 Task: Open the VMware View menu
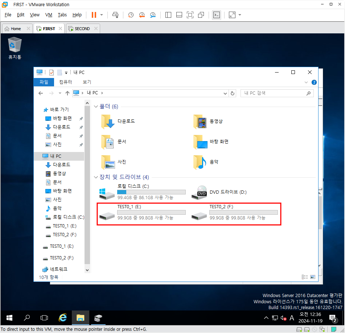pyautogui.click(x=35, y=15)
